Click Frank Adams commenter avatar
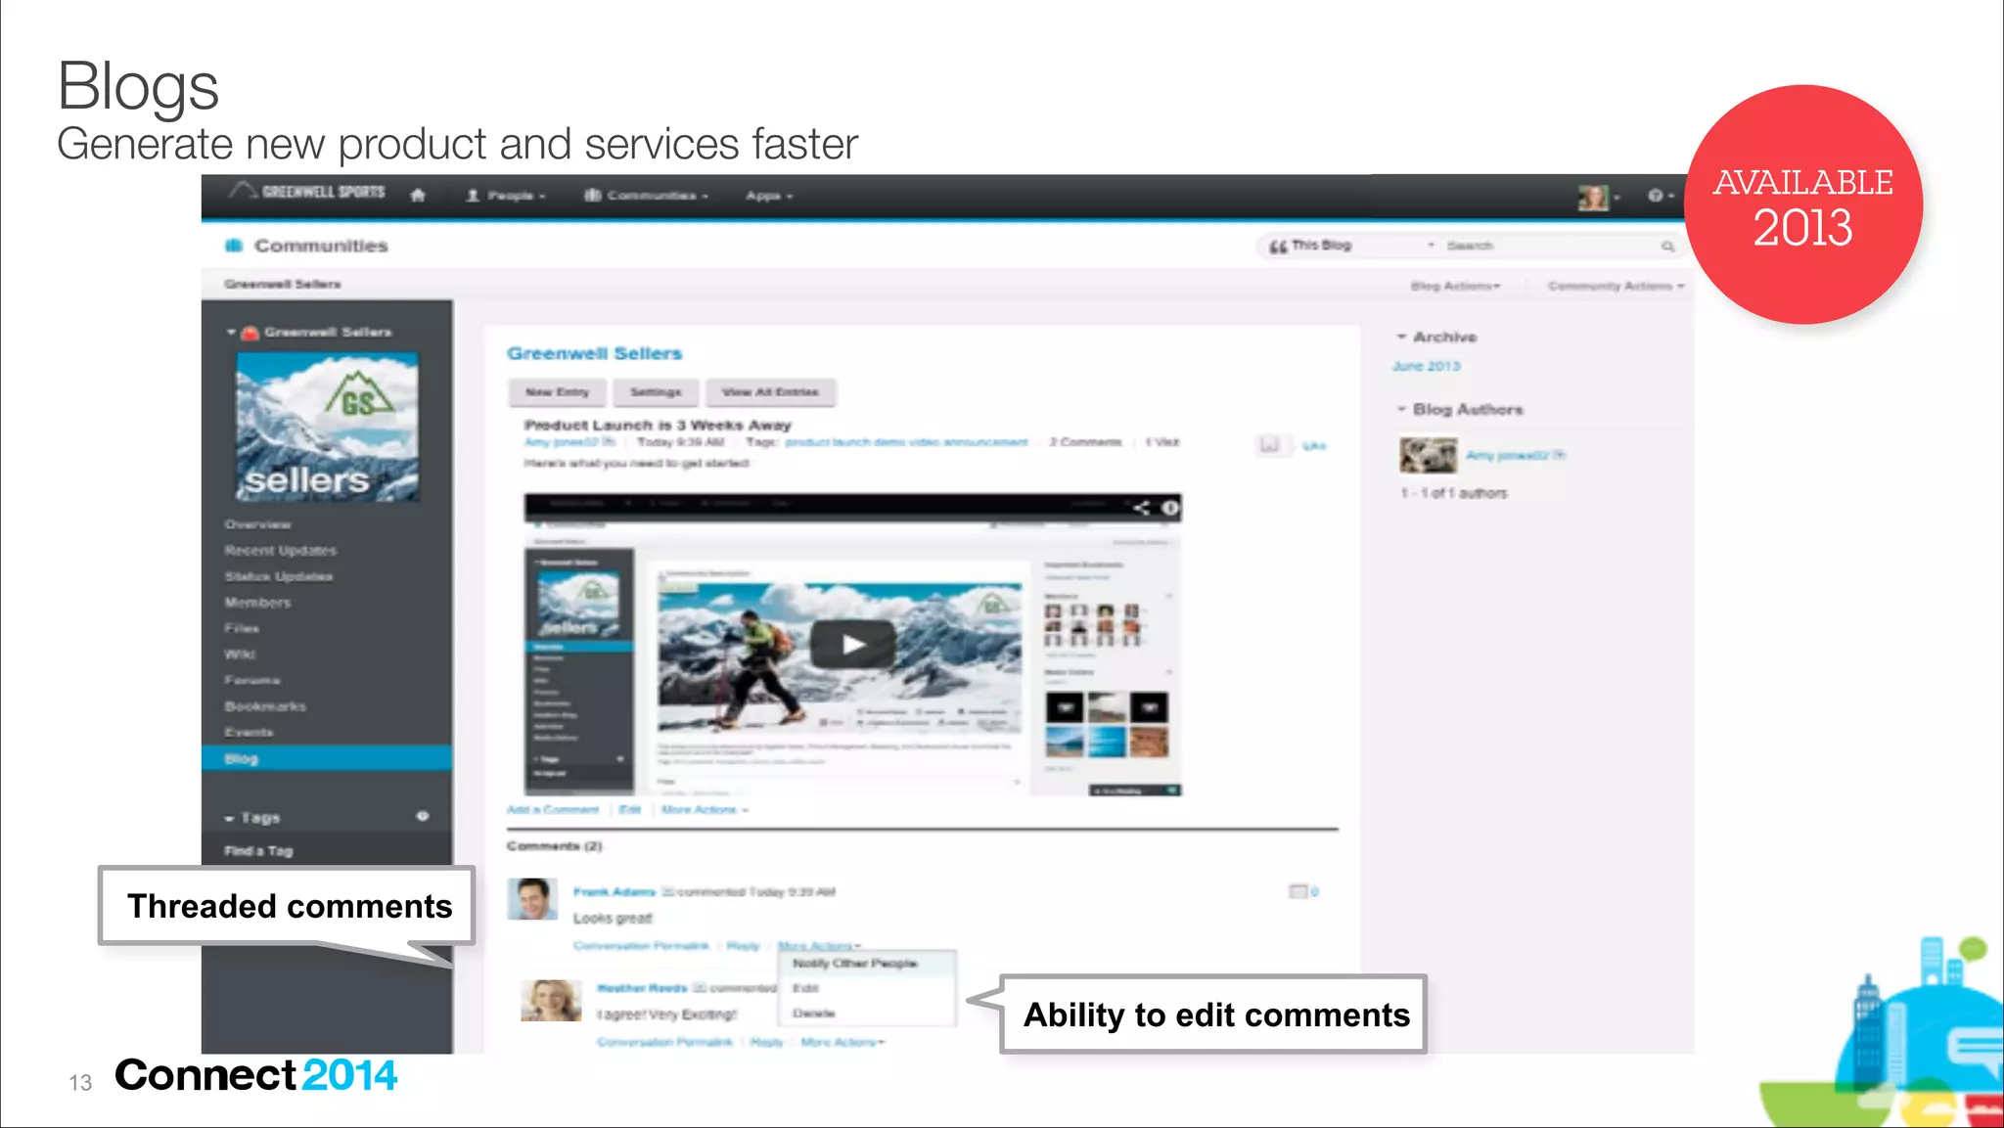Image resolution: width=2004 pixels, height=1128 pixels. tap(531, 899)
